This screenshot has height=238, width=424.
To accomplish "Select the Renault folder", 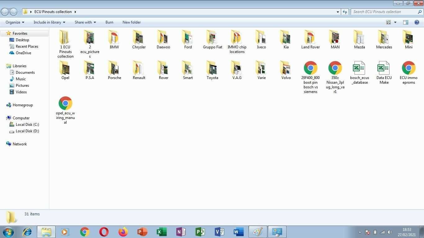I will point(139,70).
